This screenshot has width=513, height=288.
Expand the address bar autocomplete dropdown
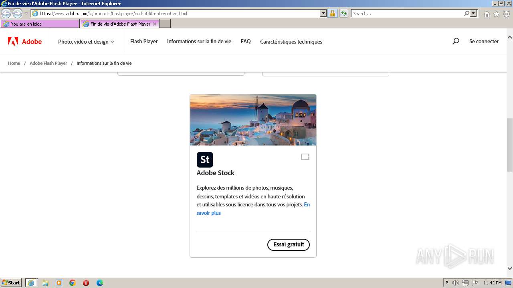point(323,13)
